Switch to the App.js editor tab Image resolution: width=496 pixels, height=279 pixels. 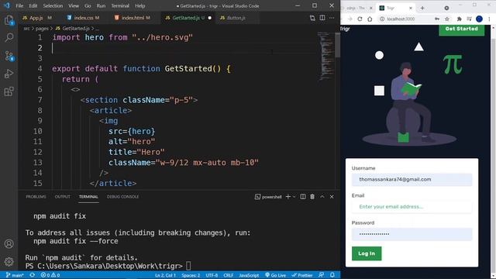click(x=37, y=18)
